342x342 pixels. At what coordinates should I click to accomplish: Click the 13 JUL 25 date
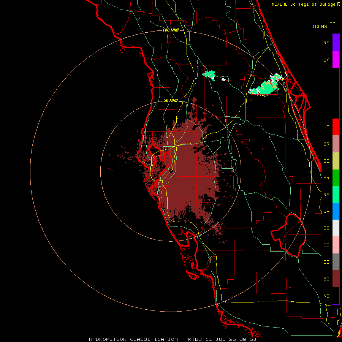click(221, 339)
